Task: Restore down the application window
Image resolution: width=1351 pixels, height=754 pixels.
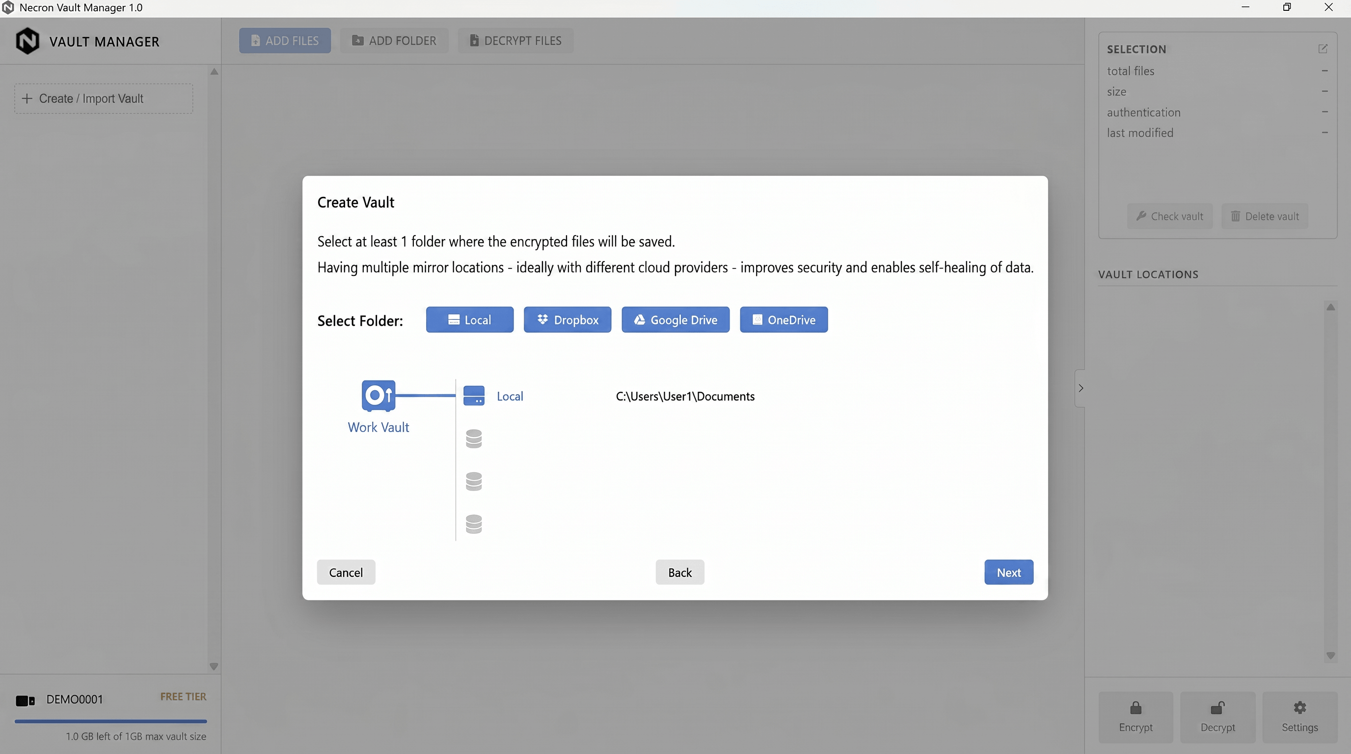Action: tap(1287, 7)
